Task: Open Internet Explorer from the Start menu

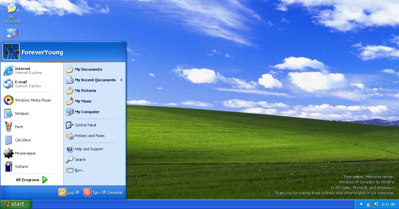Action: pos(32,71)
